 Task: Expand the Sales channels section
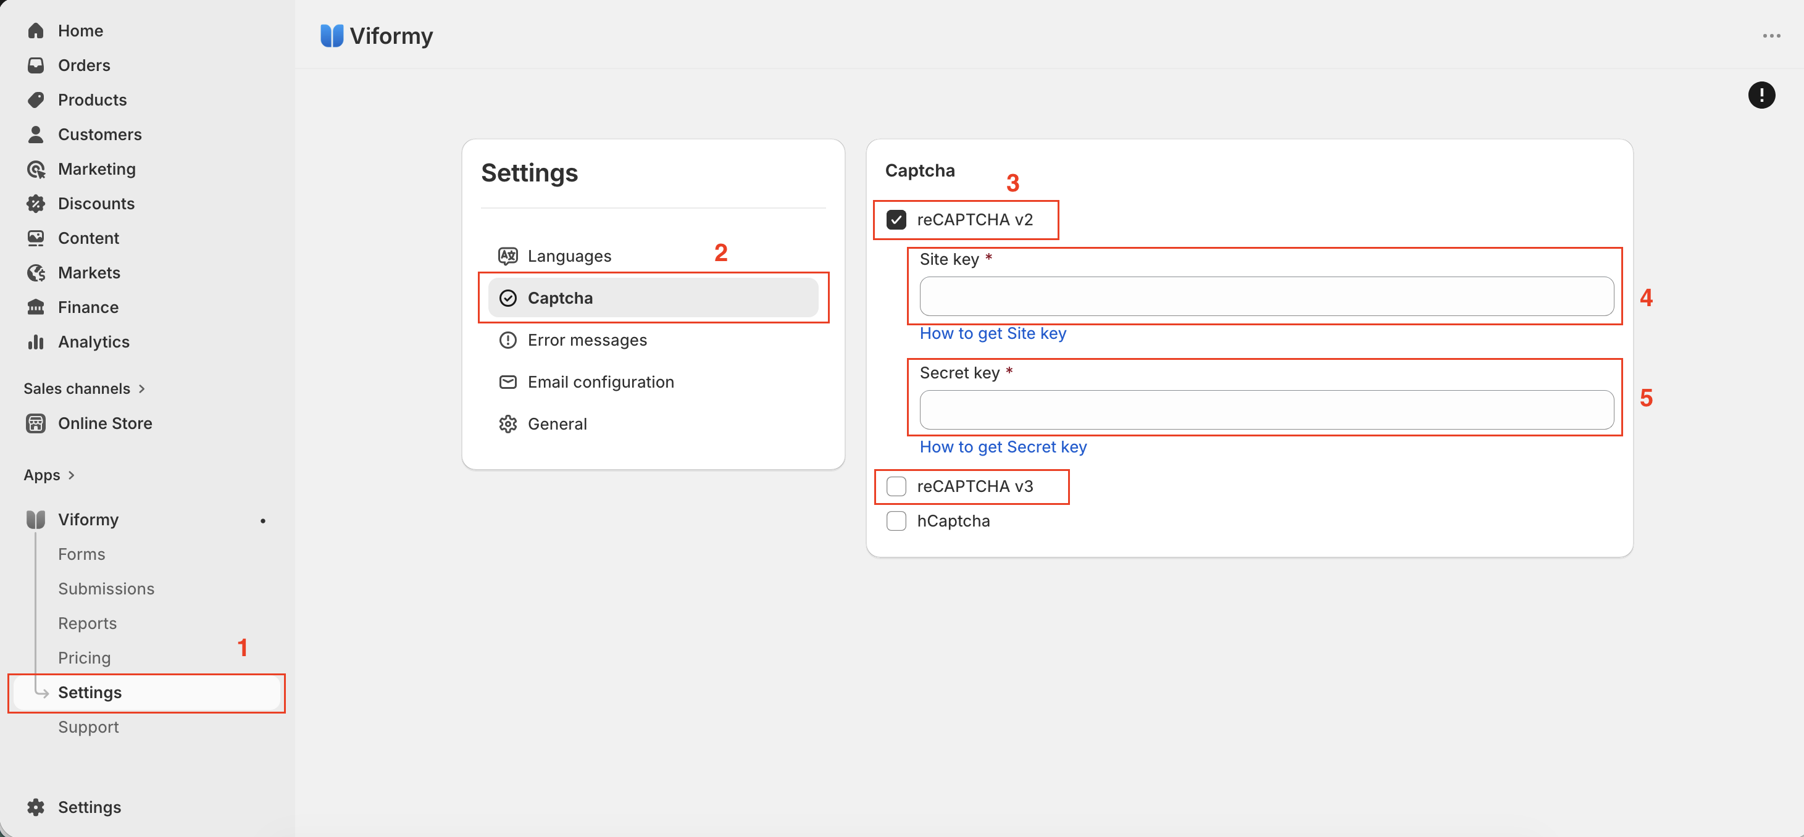click(x=84, y=389)
